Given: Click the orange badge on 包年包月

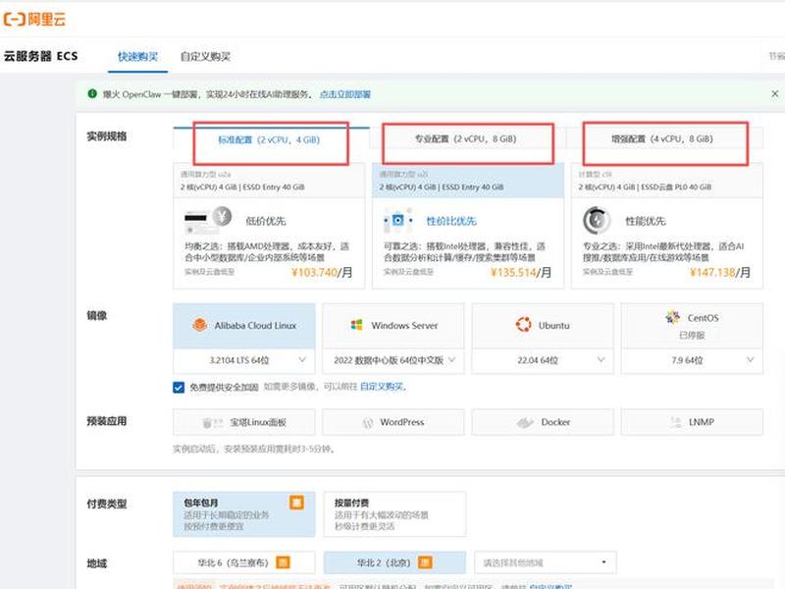Looking at the screenshot, I should click(296, 503).
